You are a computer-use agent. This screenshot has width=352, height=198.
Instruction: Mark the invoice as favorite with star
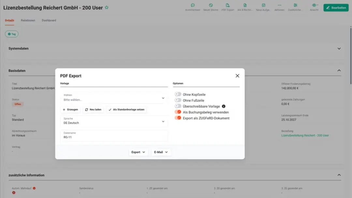point(107,7)
